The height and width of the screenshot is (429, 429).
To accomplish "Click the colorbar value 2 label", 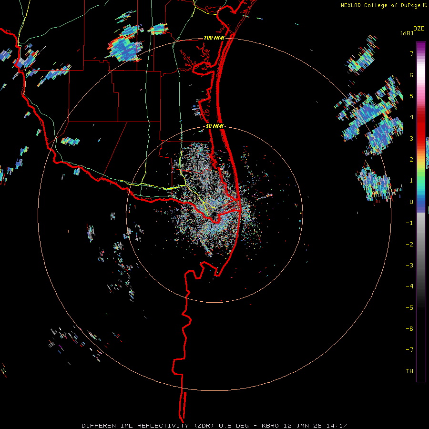I will [411, 160].
